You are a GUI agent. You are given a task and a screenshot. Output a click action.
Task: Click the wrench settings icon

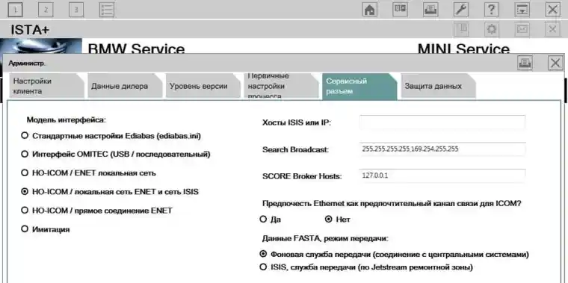coord(461,10)
